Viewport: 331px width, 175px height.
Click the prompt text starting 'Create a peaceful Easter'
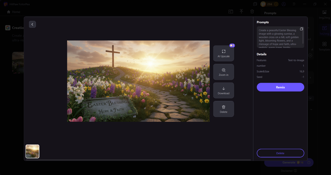click(278, 39)
